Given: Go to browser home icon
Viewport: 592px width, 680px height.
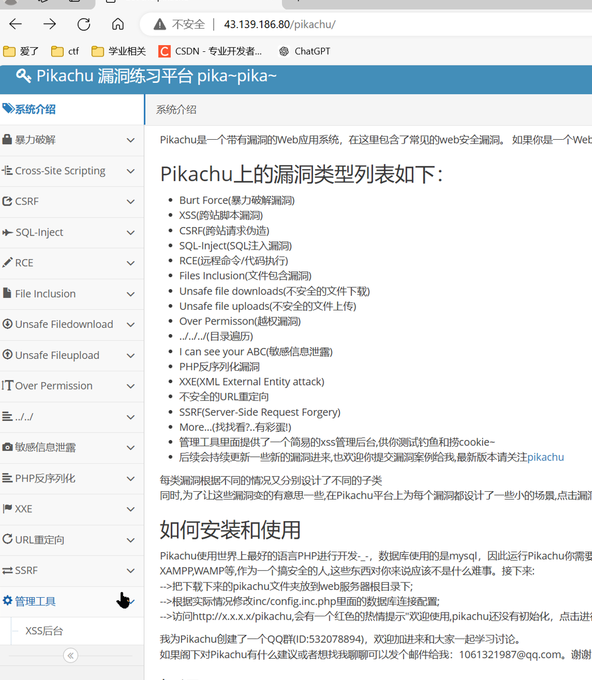Looking at the screenshot, I should [x=118, y=24].
